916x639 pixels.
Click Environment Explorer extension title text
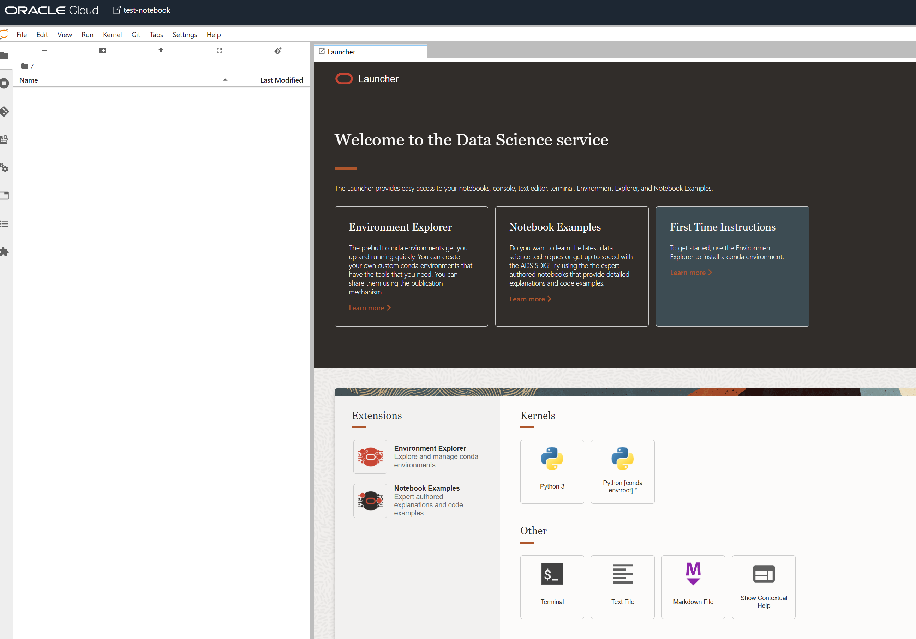(430, 448)
